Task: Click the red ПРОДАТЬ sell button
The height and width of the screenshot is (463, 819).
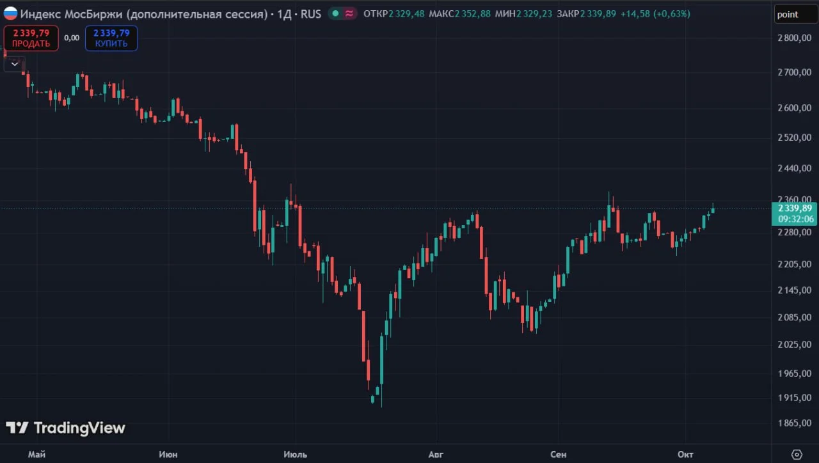Action: (x=31, y=38)
